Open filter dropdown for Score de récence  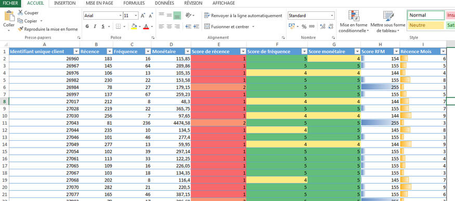(x=243, y=51)
